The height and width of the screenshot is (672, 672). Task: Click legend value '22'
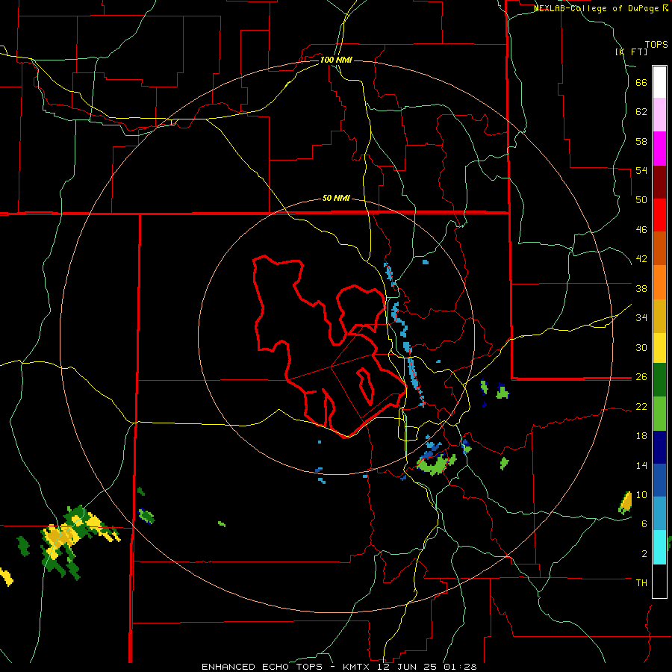pyautogui.click(x=641, y=407)
